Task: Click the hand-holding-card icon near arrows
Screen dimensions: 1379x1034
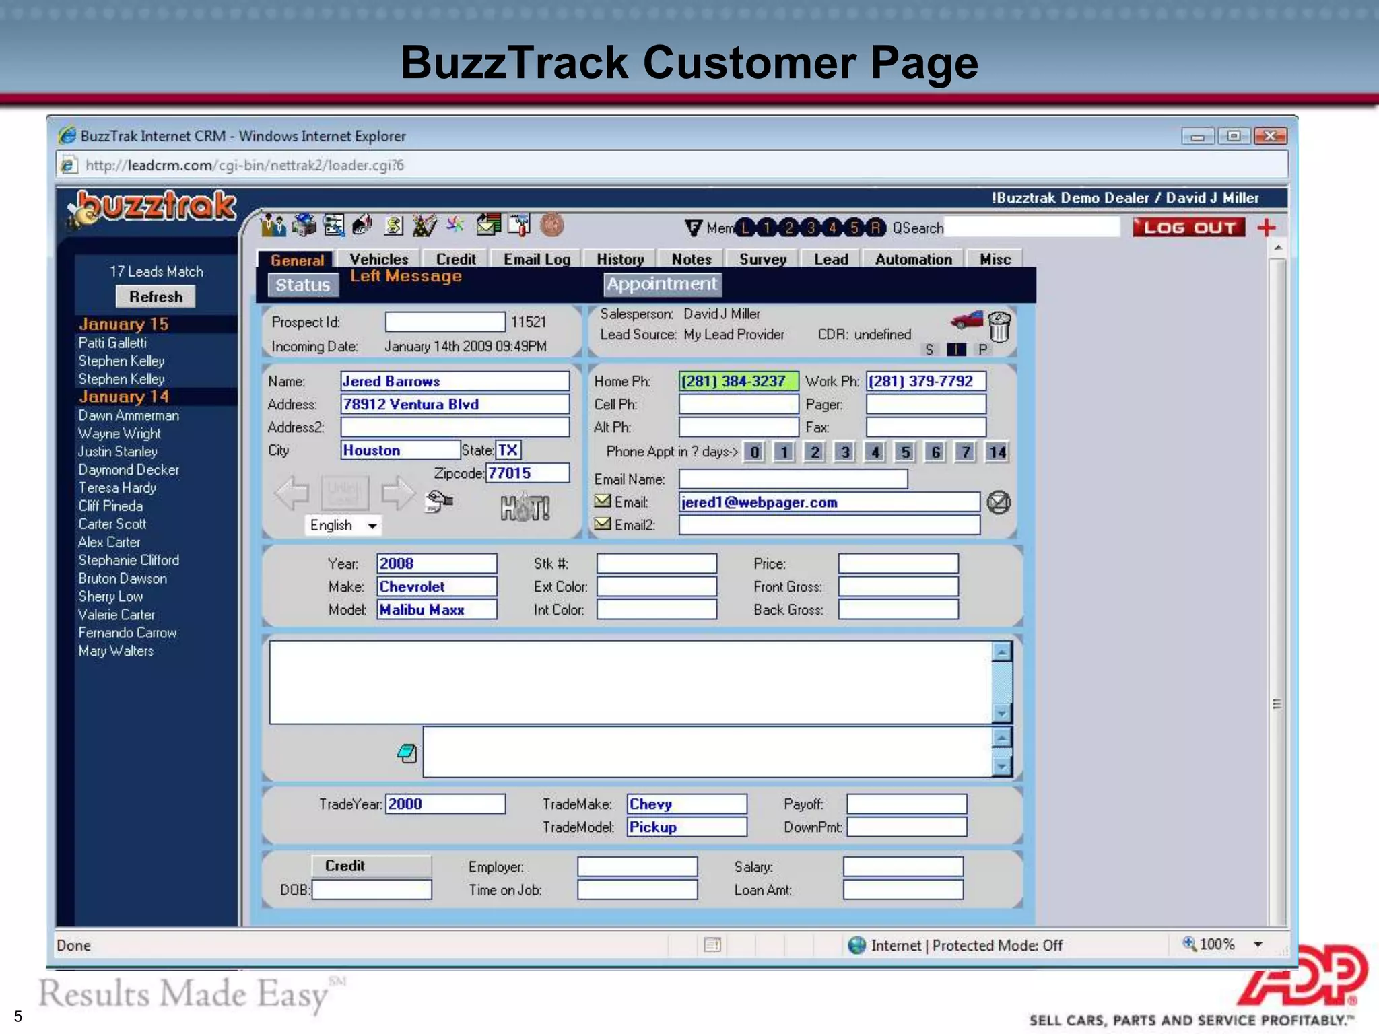Action: [439, 501]
